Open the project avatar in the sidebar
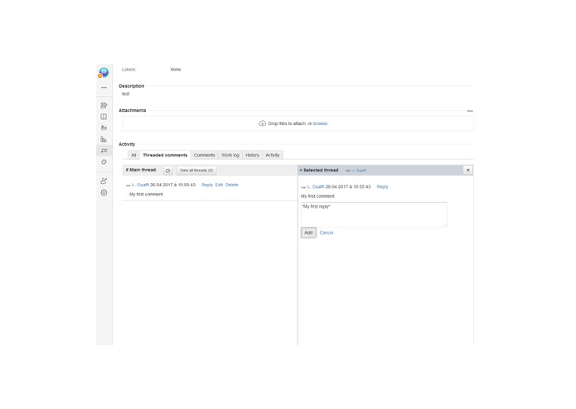This screenshot has height=409, width=576. tap(104, 72)
